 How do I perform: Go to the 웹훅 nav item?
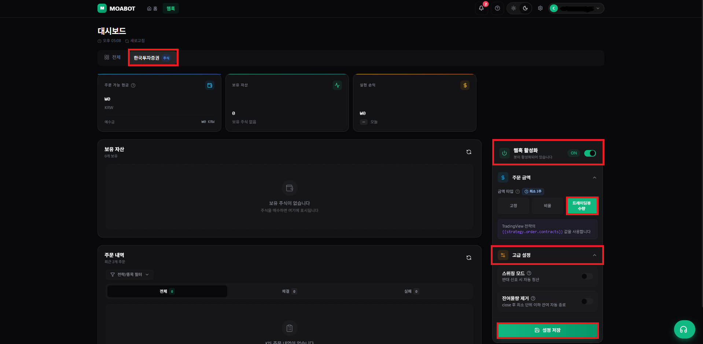pos(171,8)
